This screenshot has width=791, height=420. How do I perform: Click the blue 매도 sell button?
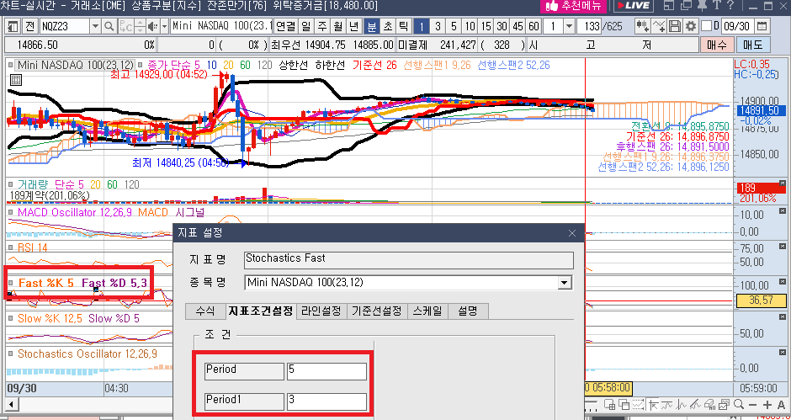[x=753, y=45]
